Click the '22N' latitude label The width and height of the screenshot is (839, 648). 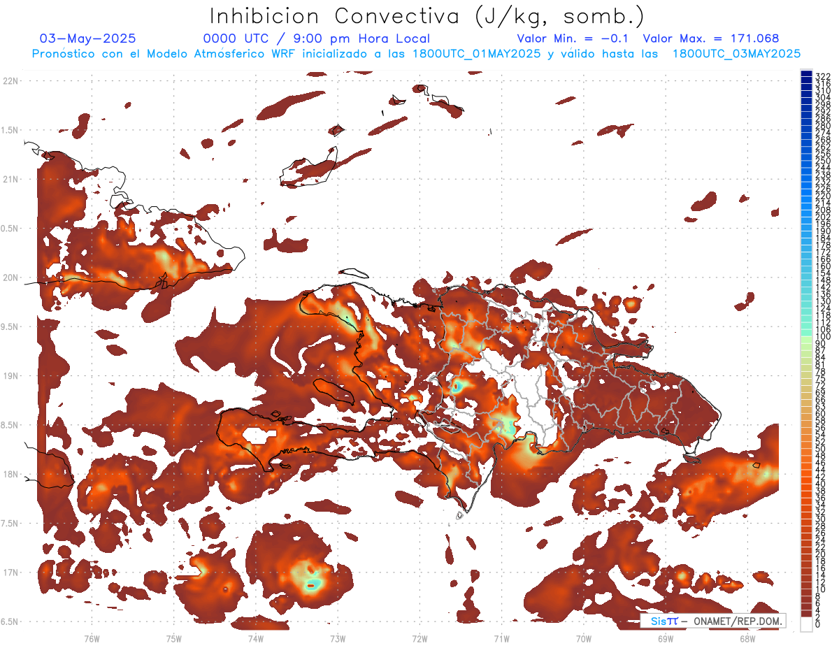[x=10, y=80]
